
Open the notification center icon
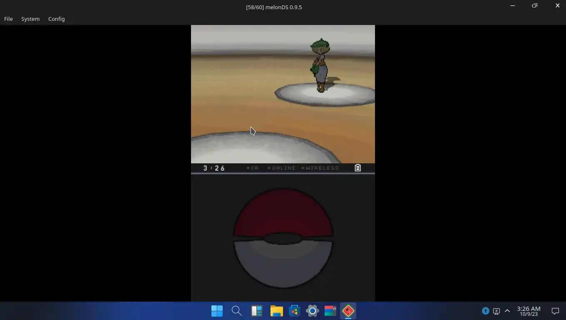coord(555,311)
